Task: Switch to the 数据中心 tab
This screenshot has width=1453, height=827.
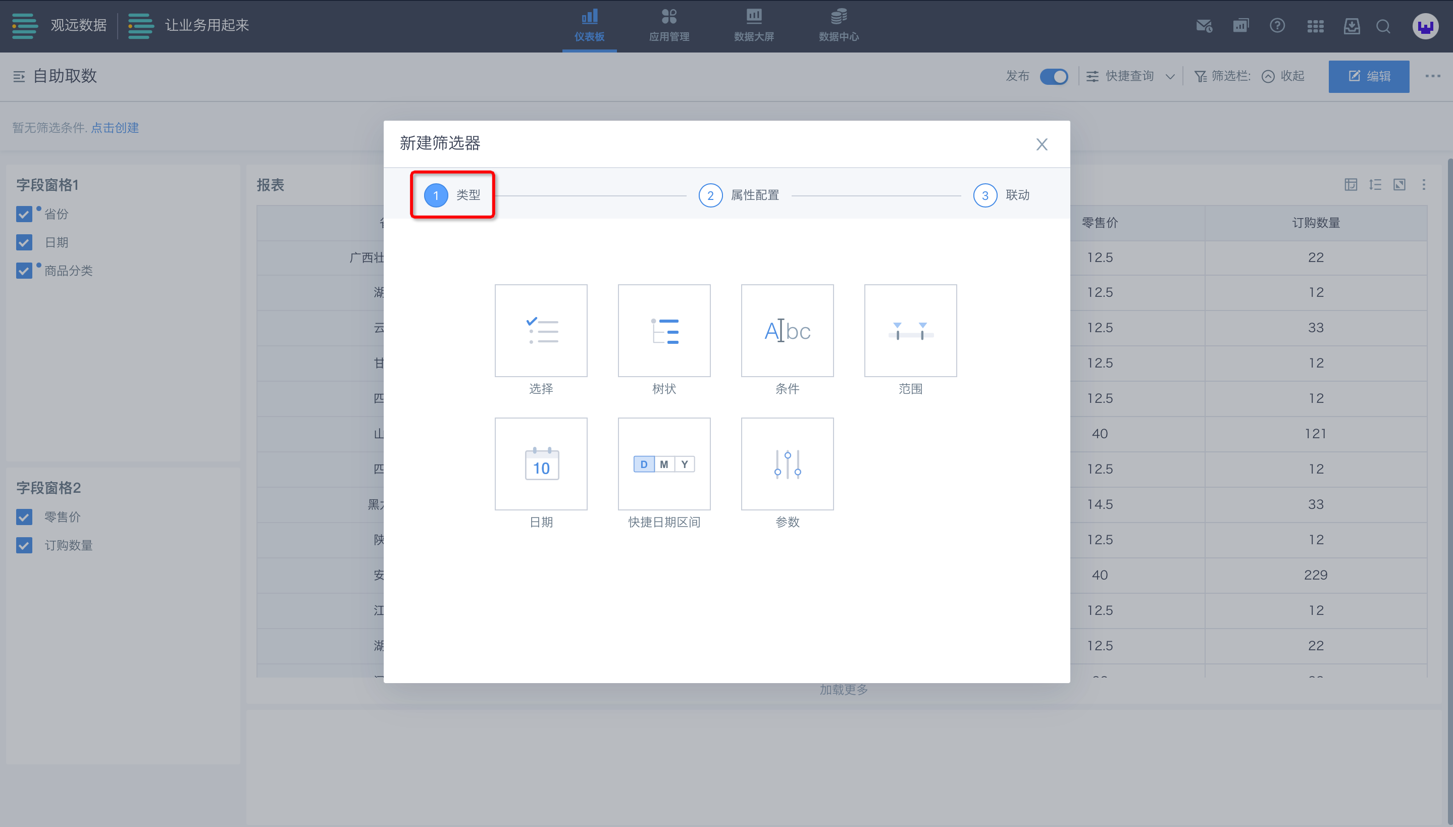Action: tap(838, 26)
